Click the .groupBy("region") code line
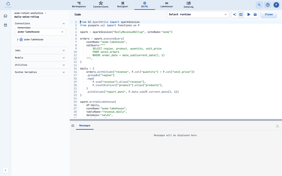The height and width of the screenshot is (176, 282). (100, 75)
